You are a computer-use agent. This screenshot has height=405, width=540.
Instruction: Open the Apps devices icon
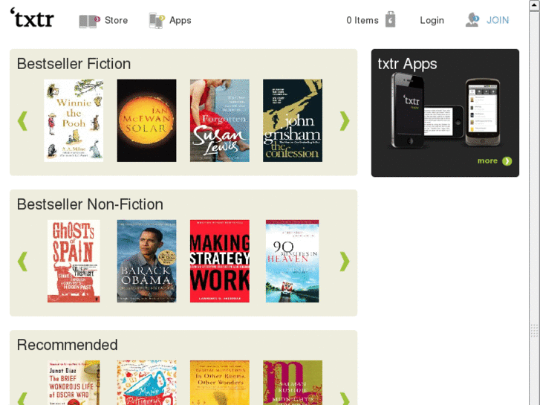click(157, 21)
